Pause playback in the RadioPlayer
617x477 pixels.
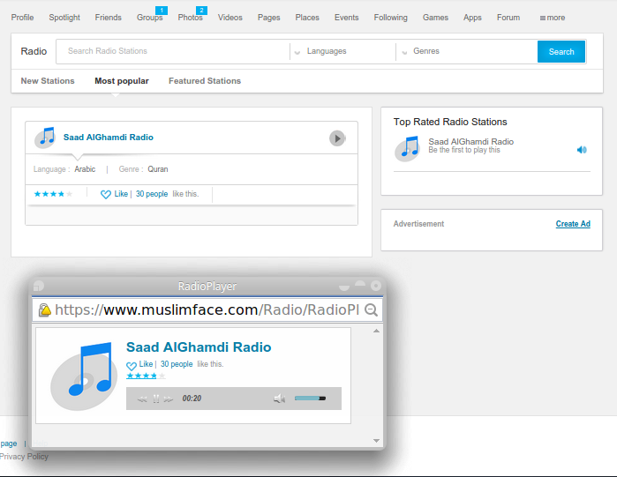pos(156,399)
